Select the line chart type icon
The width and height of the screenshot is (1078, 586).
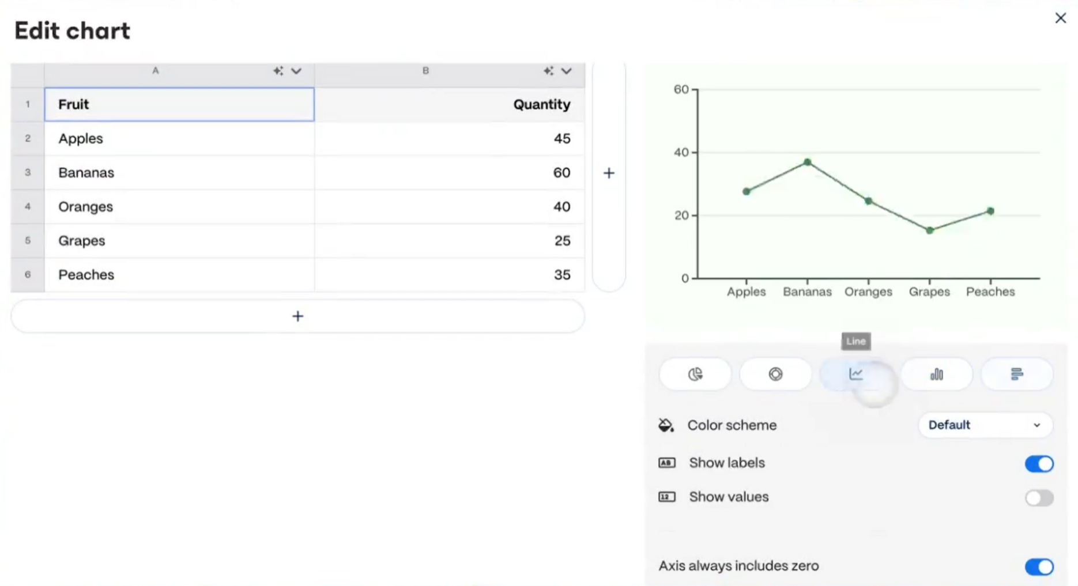point(855,374)
